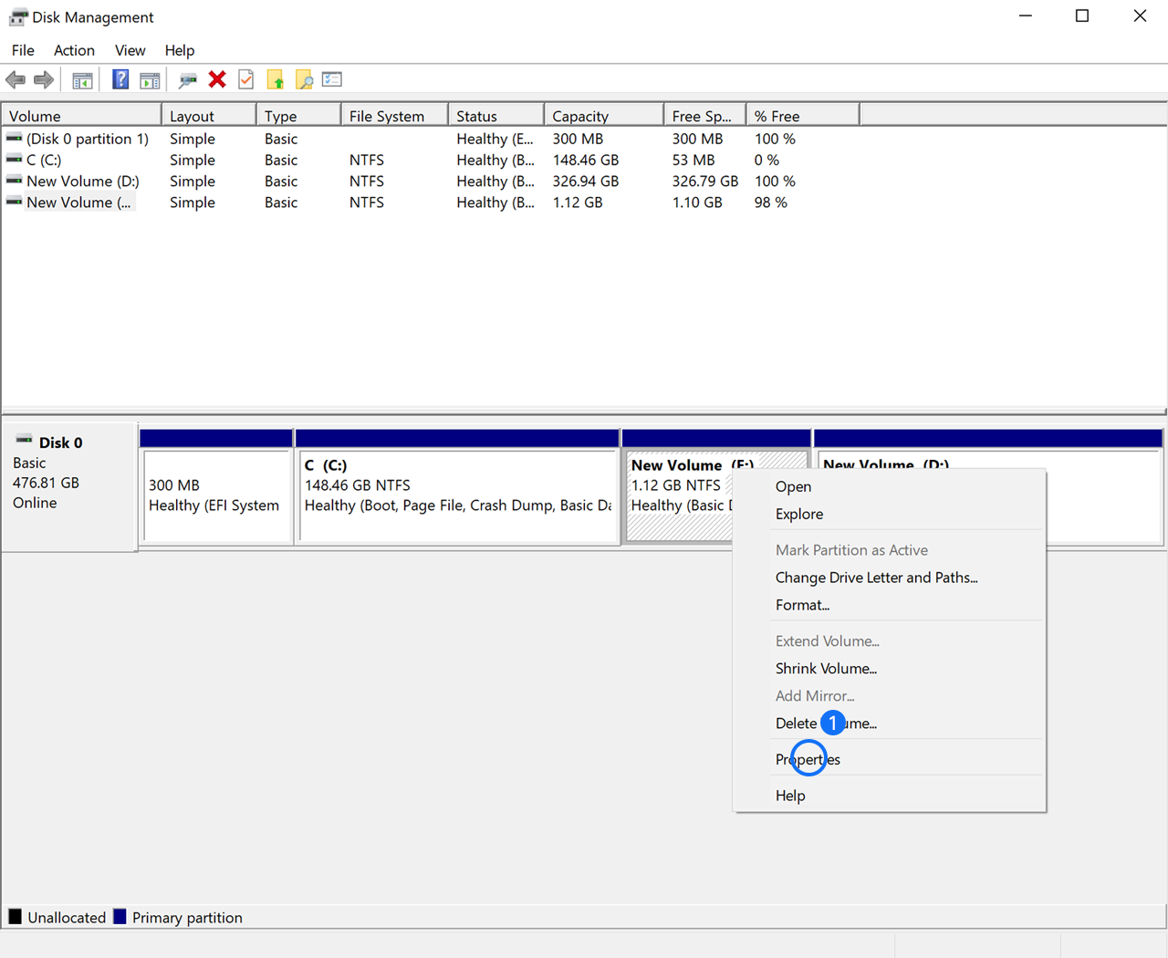Click the Properties checkmark page icon
The width and height of the screenshot is (1168, 958).
pos(246,80)
